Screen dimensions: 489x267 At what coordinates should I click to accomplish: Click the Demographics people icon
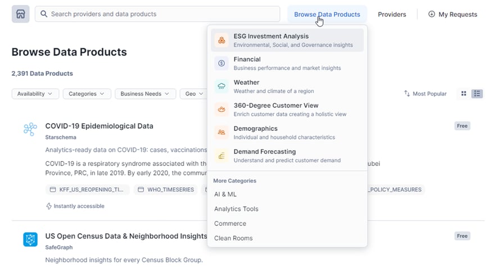(x=221, y=133)
